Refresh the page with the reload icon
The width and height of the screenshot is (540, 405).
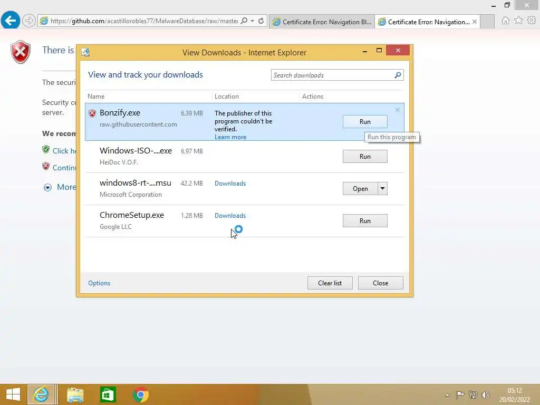pos(261,21)
